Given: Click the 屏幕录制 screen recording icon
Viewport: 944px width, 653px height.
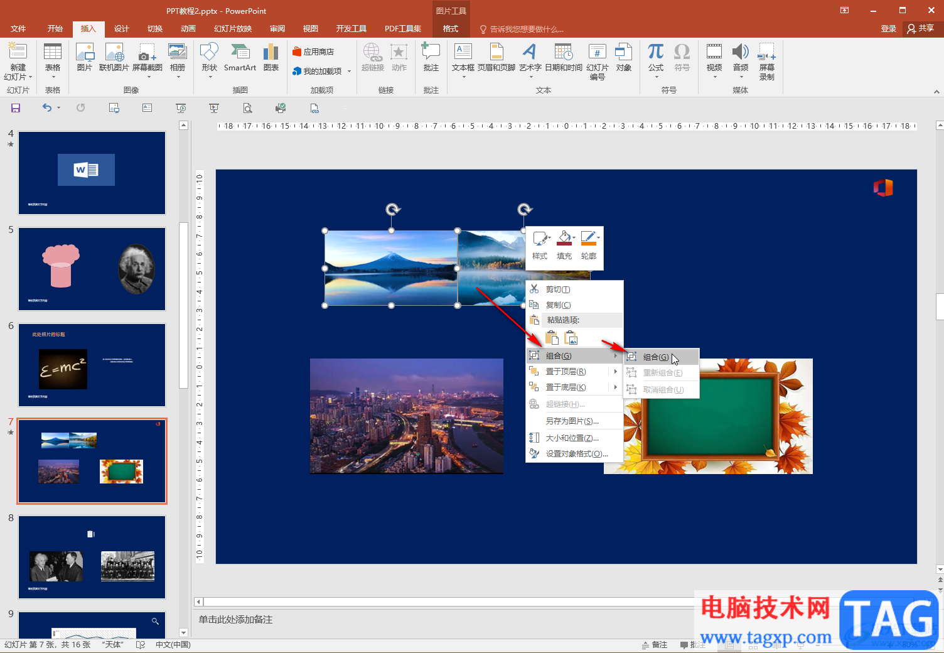Looking at the screenshot, I should pos(767,62).
